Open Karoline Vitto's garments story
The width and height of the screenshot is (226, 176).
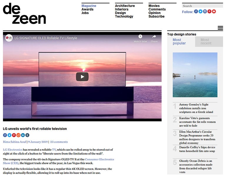197,122
